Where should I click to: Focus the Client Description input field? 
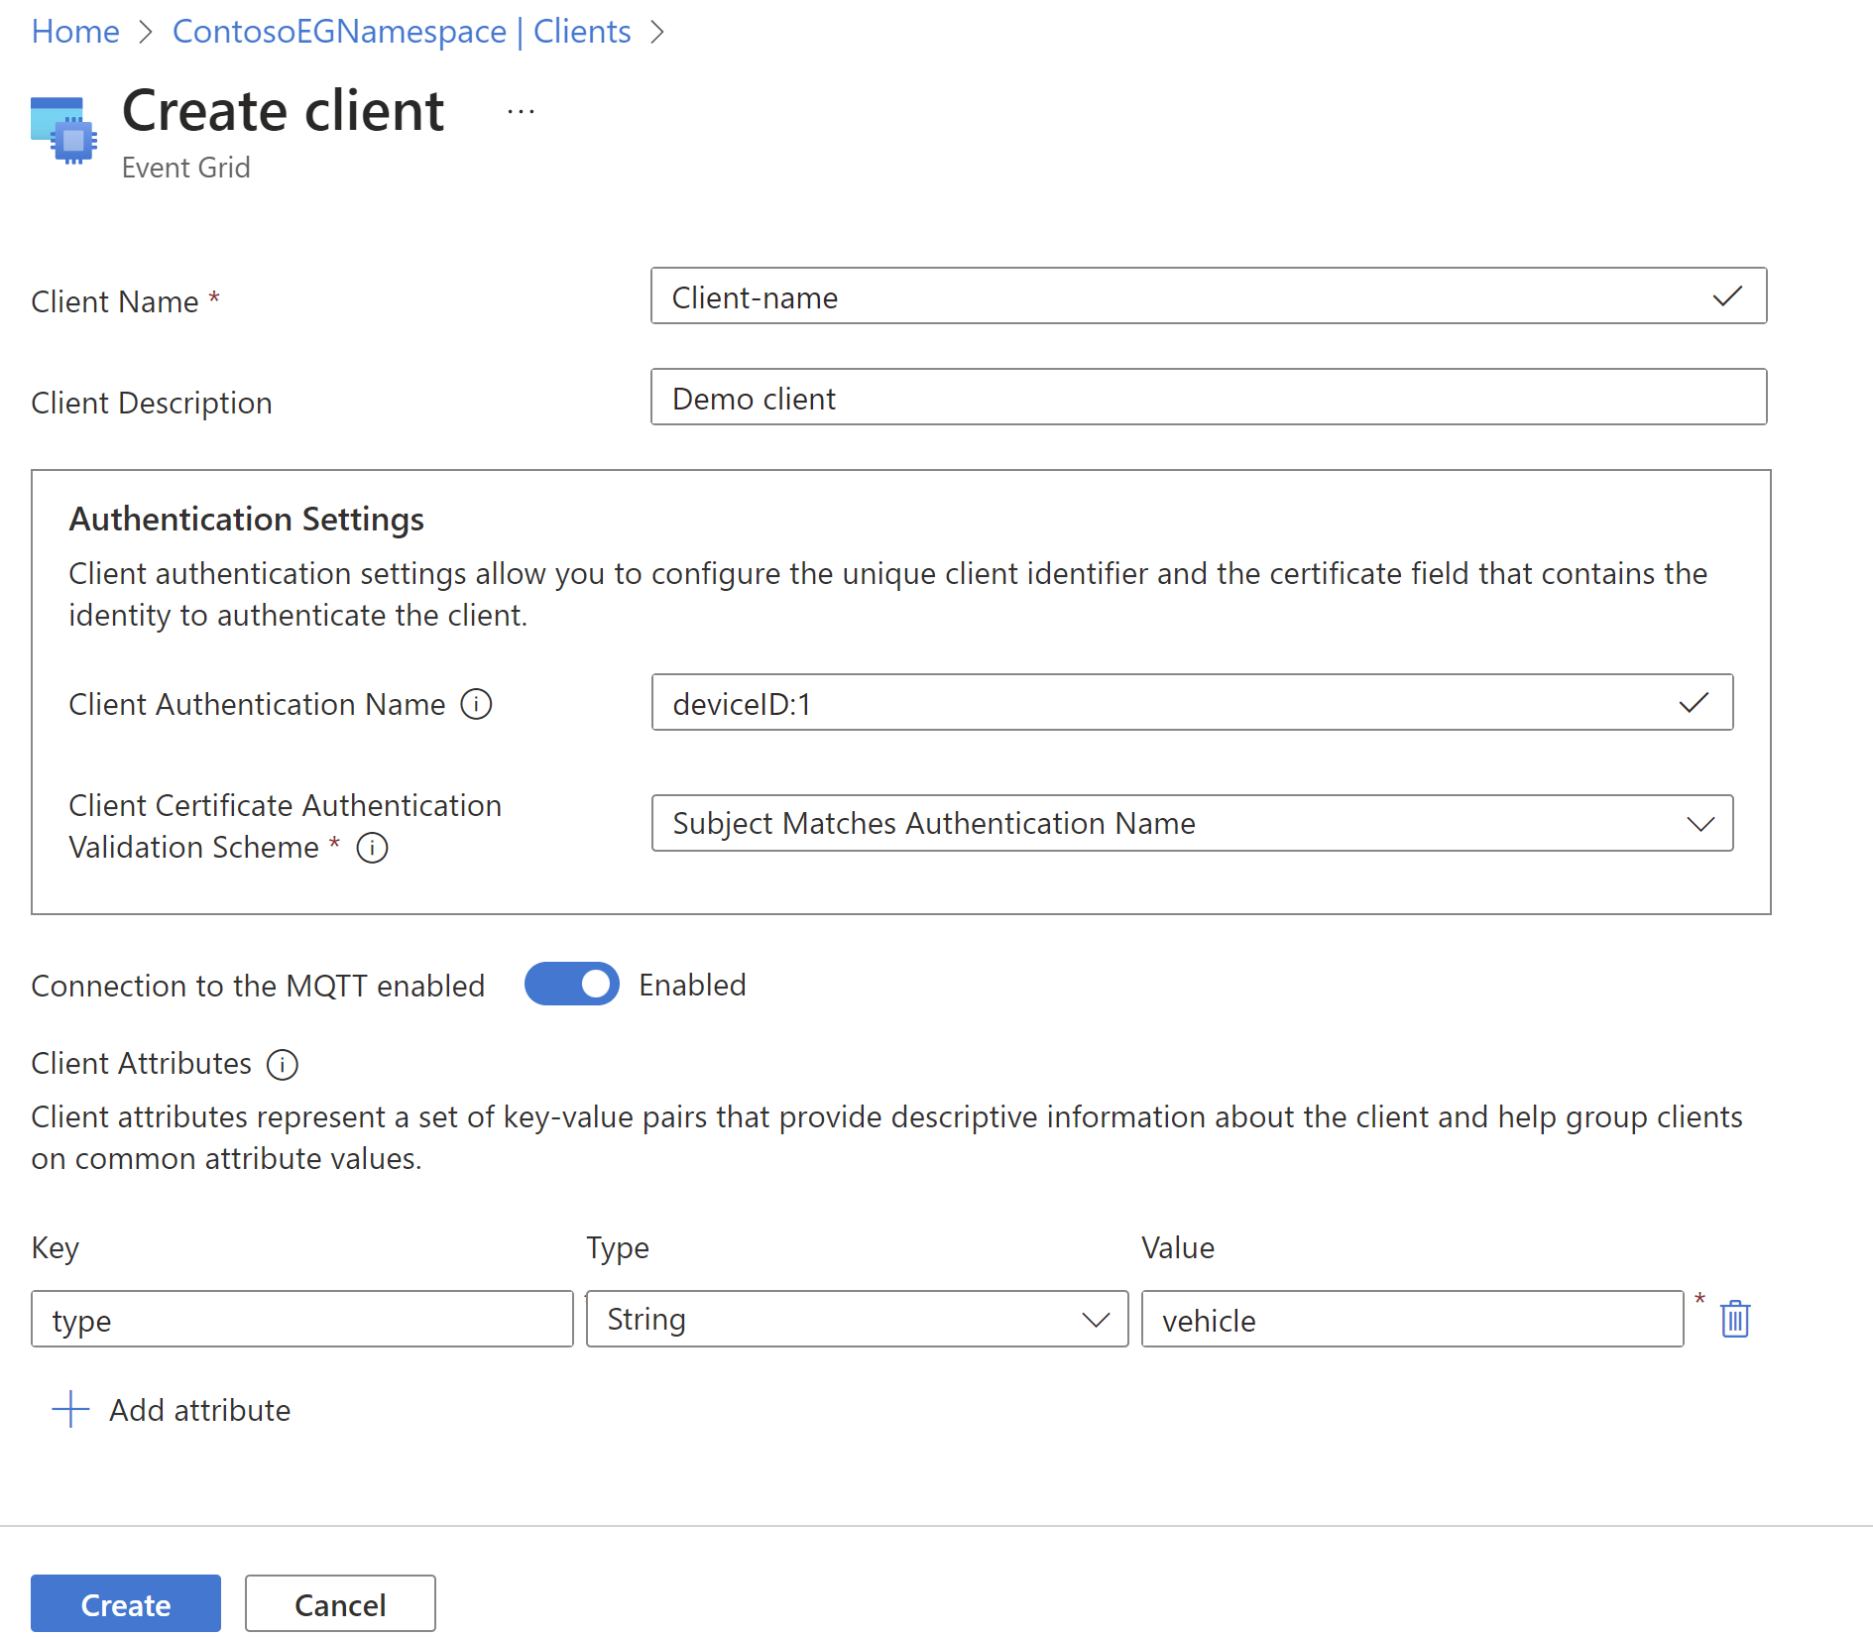click(x=1208, y=398)
